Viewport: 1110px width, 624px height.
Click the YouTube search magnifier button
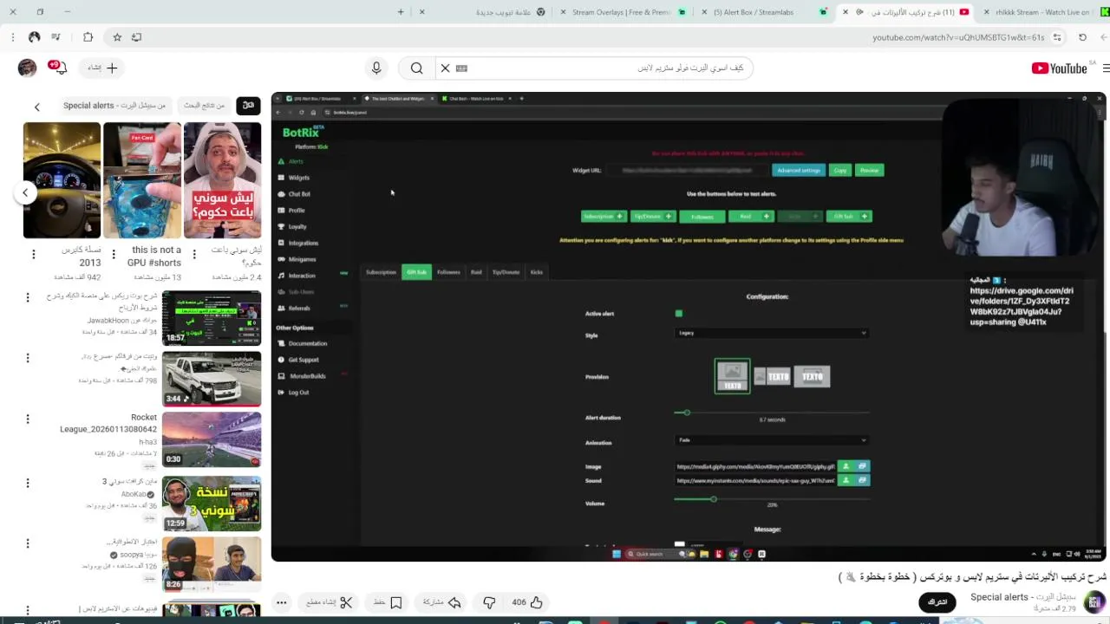coord(417,68)
